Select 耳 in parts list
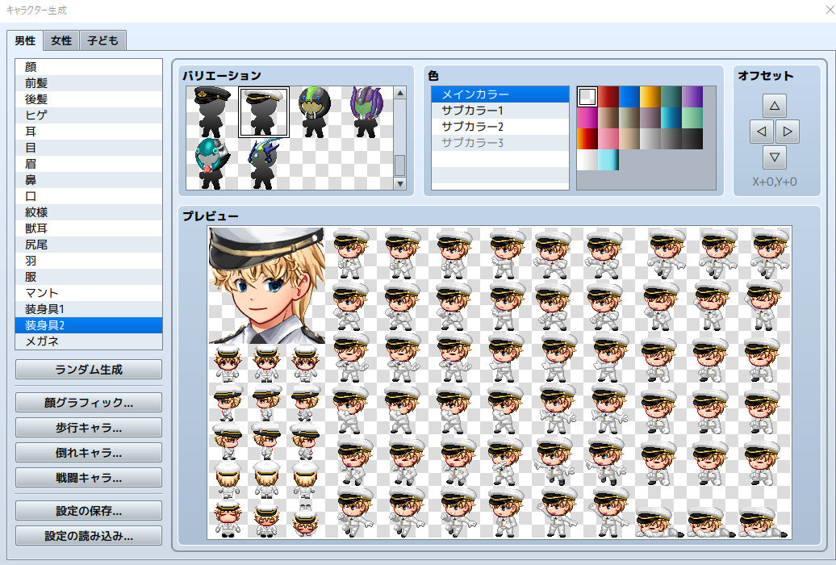The height and width of the screenshot is (565, 836). tap(89, 132)
